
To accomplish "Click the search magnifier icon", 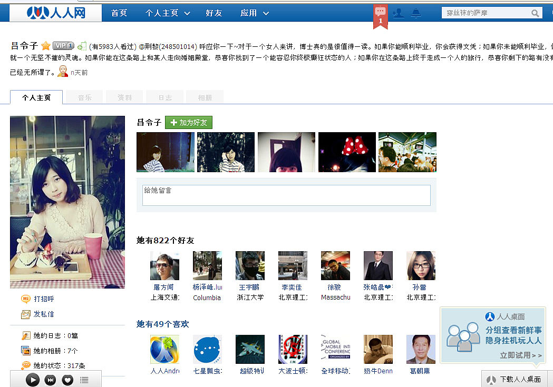I will pos(535,13).
